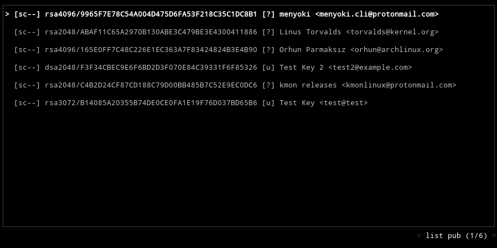The image size is (497, 248).
Task: Click the [u] trust marker for Test Key 2
Action: tap(268, 67)
